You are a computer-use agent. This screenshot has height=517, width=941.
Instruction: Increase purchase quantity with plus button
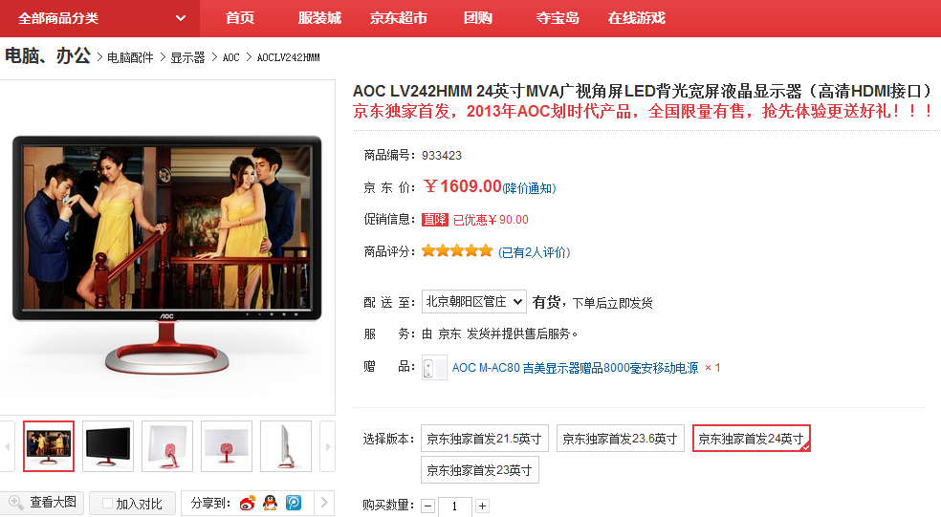coord(483,506)
